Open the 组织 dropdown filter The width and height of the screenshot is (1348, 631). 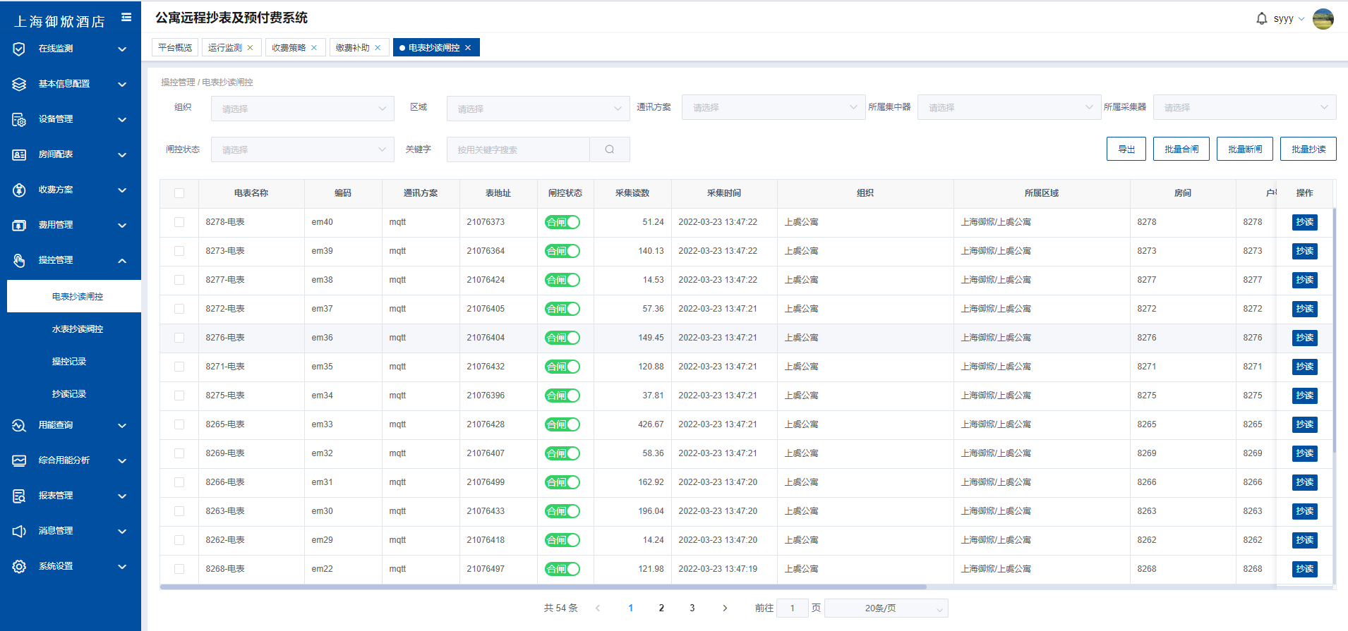point(302,109)
